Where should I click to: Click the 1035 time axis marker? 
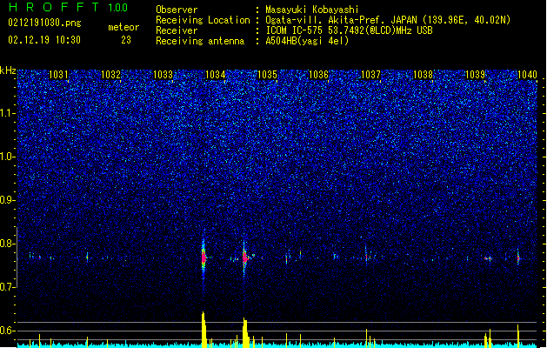(267, 75)
